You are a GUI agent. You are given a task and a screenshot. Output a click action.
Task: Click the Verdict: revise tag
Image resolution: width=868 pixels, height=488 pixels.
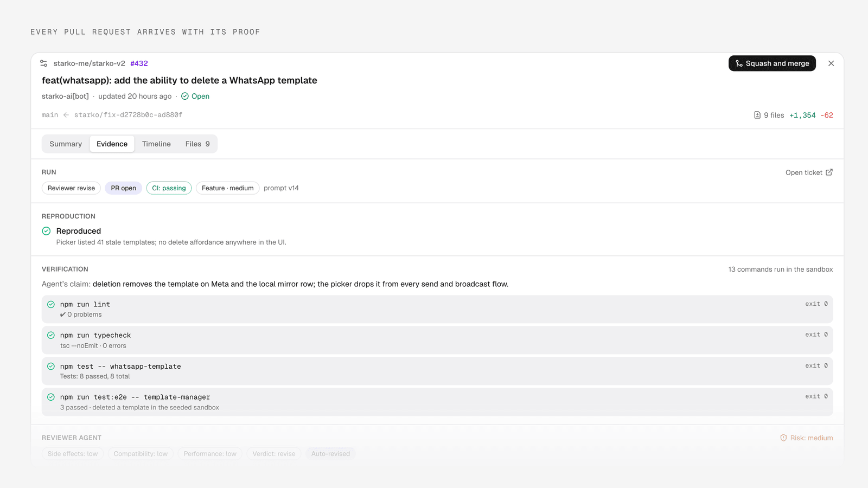pyautogui.click(x=274, y=454)
